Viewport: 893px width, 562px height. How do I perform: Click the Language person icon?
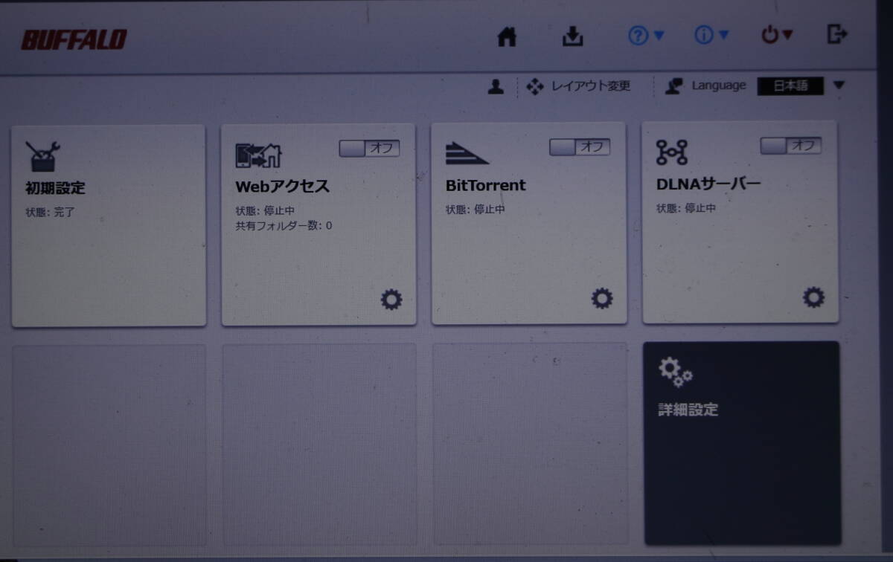[673, 86]
